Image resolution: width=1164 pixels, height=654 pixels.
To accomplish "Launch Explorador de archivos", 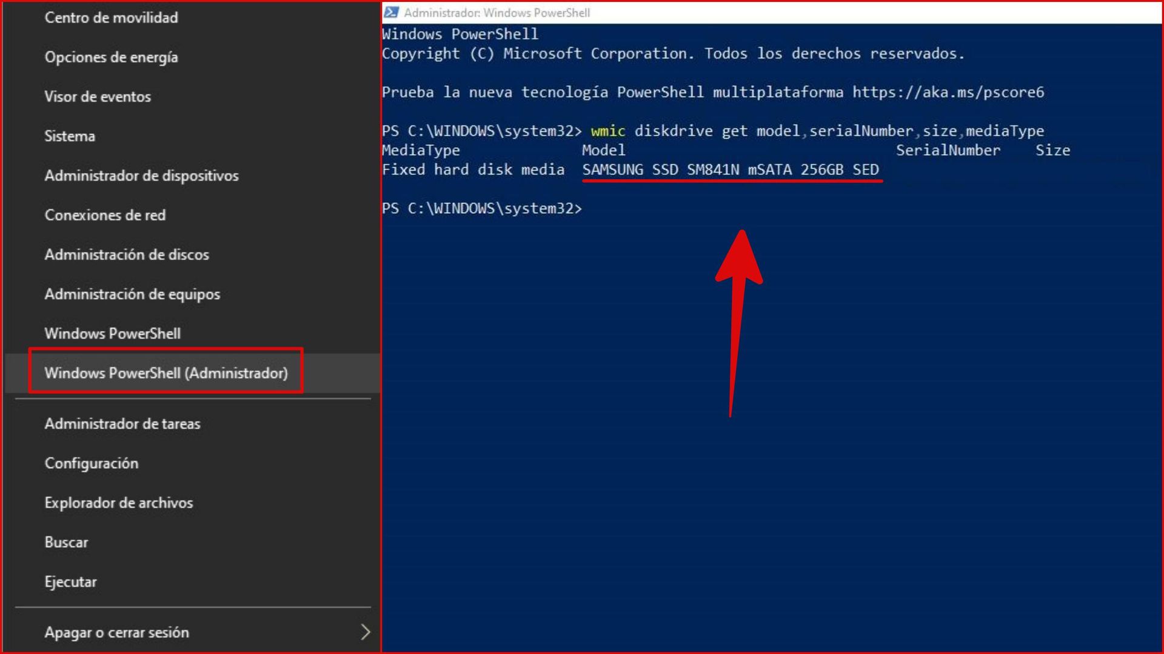I will [x=119, y=503].
